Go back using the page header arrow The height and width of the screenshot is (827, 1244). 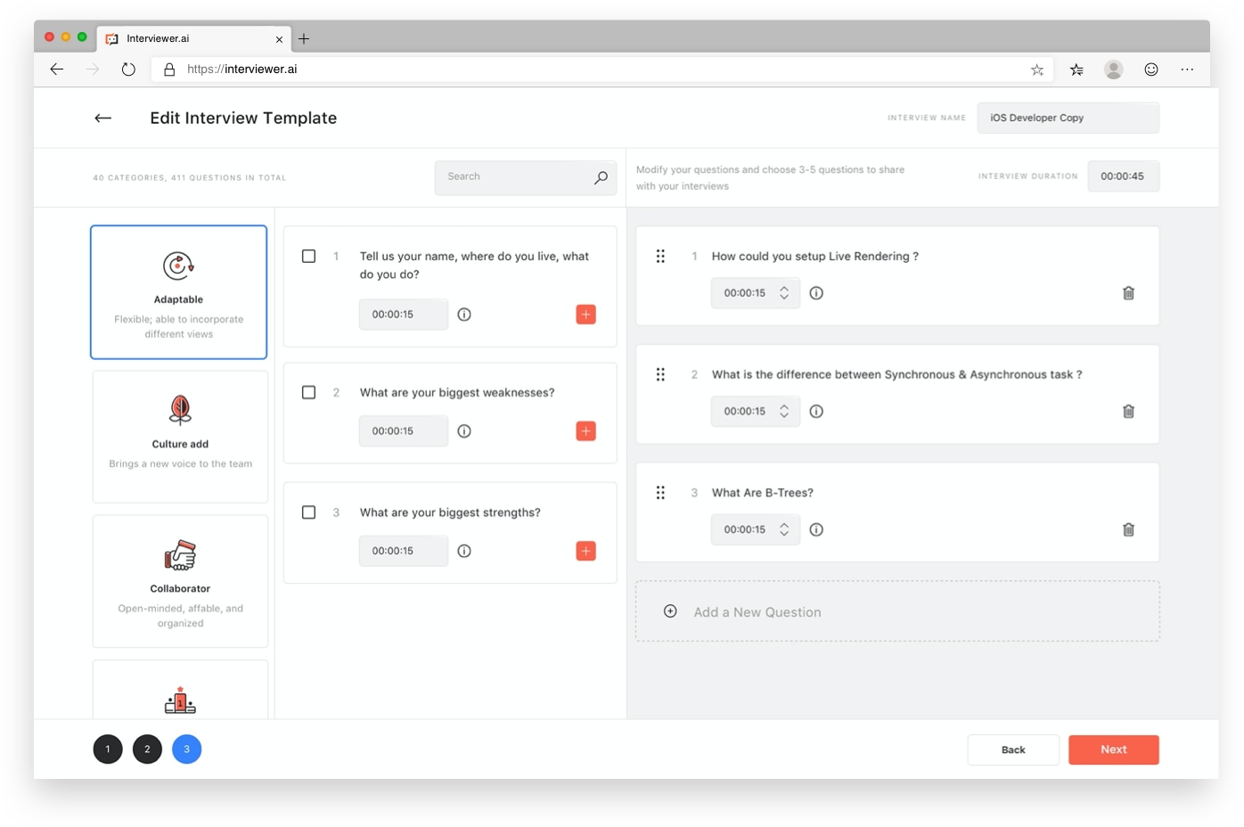pos(103,118)
